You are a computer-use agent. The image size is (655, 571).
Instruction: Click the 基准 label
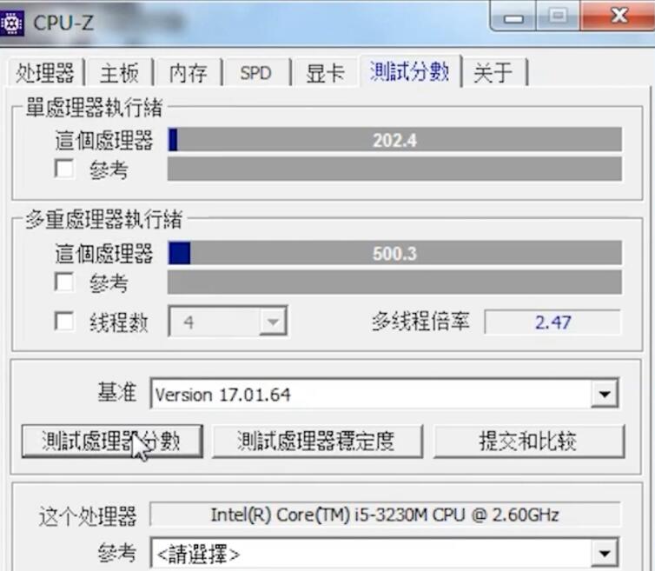[117, 393]
